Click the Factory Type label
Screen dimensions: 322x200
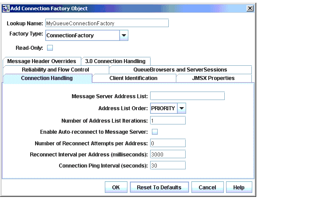click(x=26, y=34)
